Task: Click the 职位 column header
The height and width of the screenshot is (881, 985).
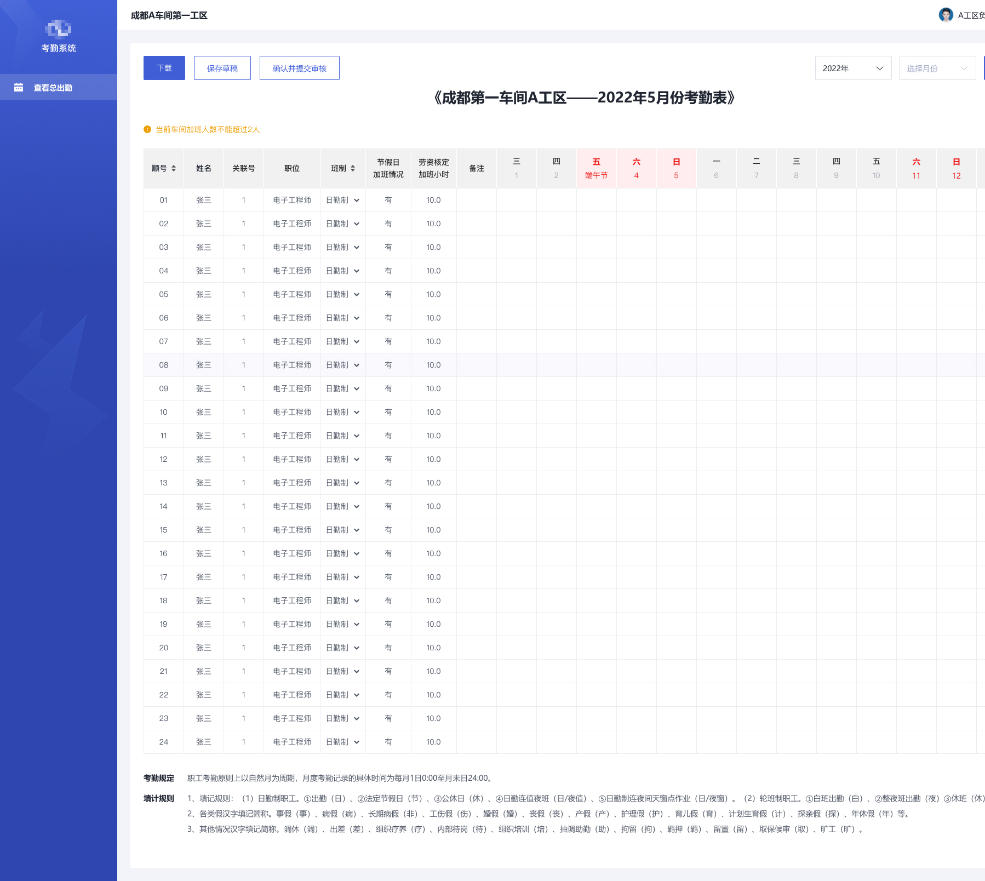Action: coord(292,168)
